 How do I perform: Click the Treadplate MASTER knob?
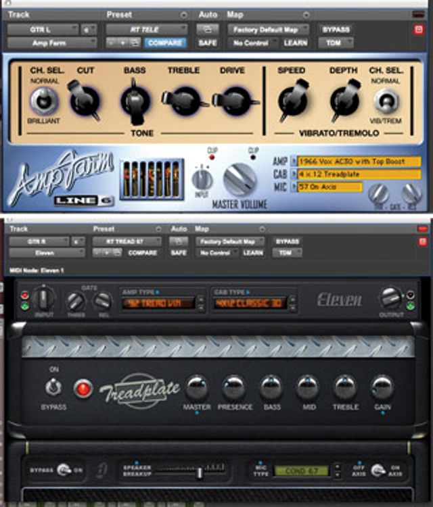(x=197, y=387)
